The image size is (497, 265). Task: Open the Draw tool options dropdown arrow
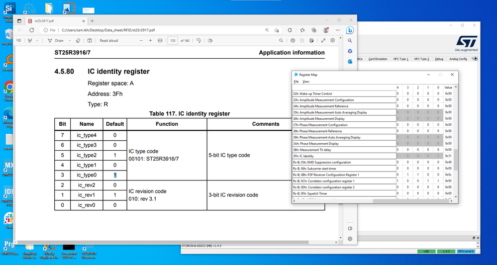click(70, 41)
